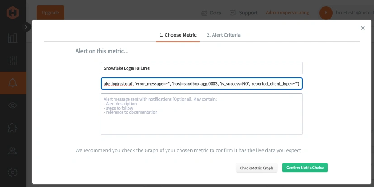Viewport: 374px width, 187px height.
Task: Click the user avatar with letter B
Action: pos(326,13)
